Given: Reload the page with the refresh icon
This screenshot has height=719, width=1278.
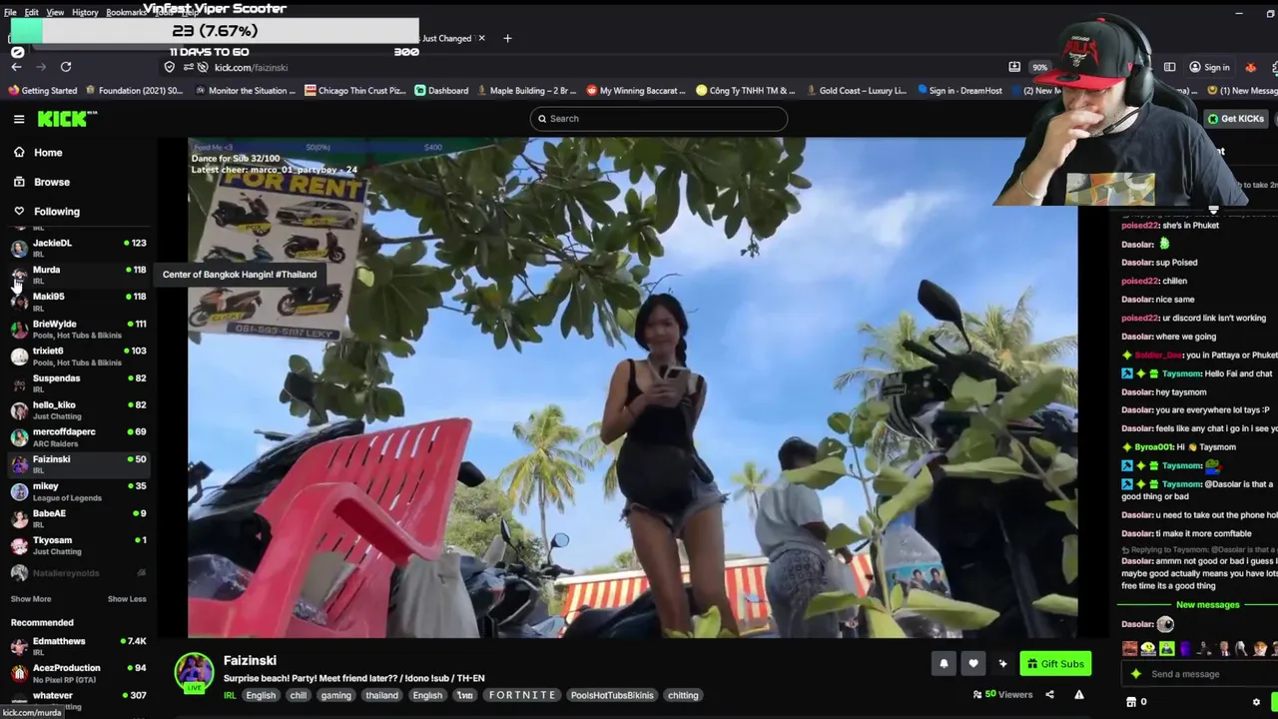Looking at the screenshot, I should point(66,67).
